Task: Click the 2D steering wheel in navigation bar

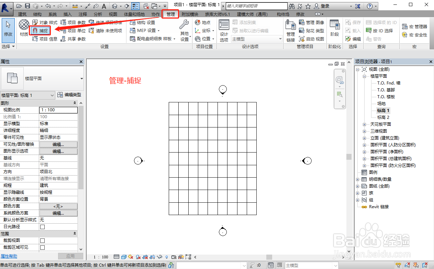Action: 340,80
